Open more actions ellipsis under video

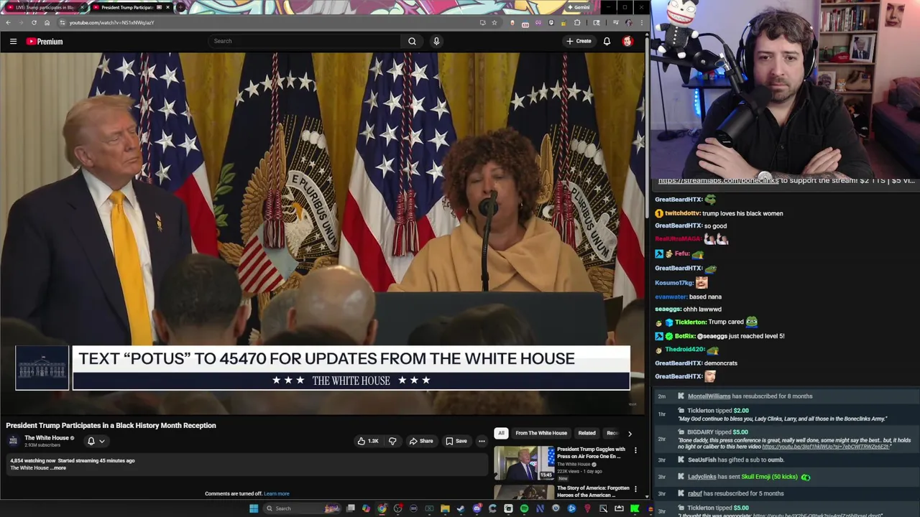coord(482,441)
